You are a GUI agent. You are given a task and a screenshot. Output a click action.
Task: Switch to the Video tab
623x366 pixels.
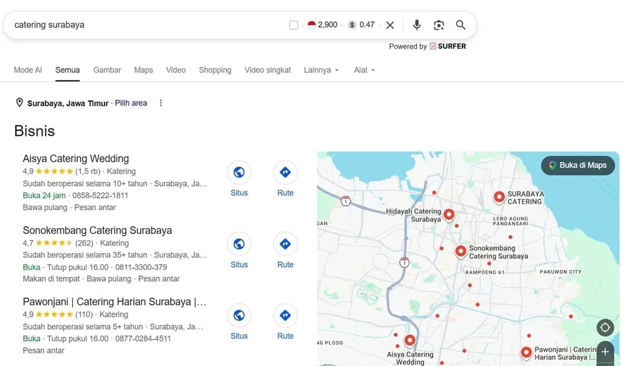(176, 70)
